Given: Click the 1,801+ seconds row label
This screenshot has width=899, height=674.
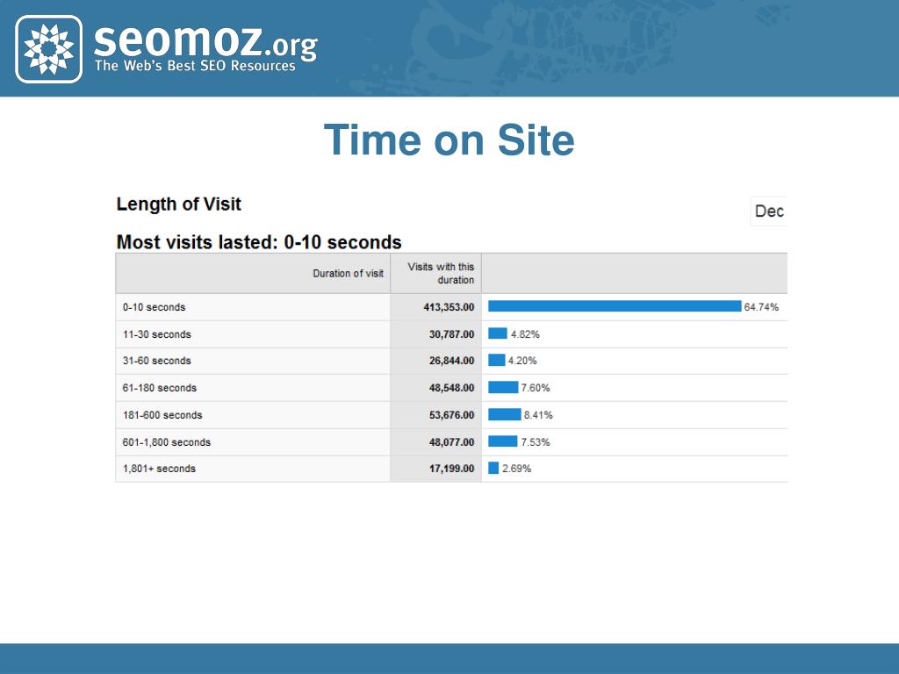Looking at the screenshot, I should coord(159,469).
